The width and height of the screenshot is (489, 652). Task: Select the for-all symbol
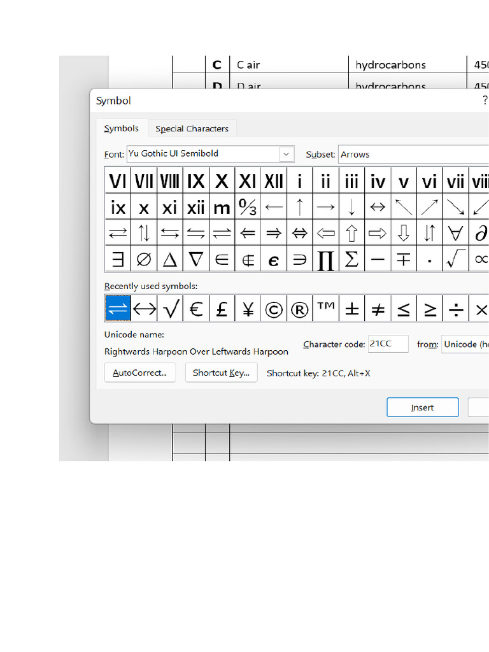pyautogui.click(x=456, y=233)
